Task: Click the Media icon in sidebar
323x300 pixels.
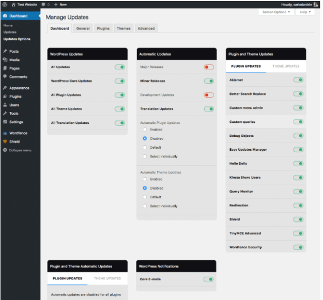Action: pyautogui.click(x=5, y=60)
